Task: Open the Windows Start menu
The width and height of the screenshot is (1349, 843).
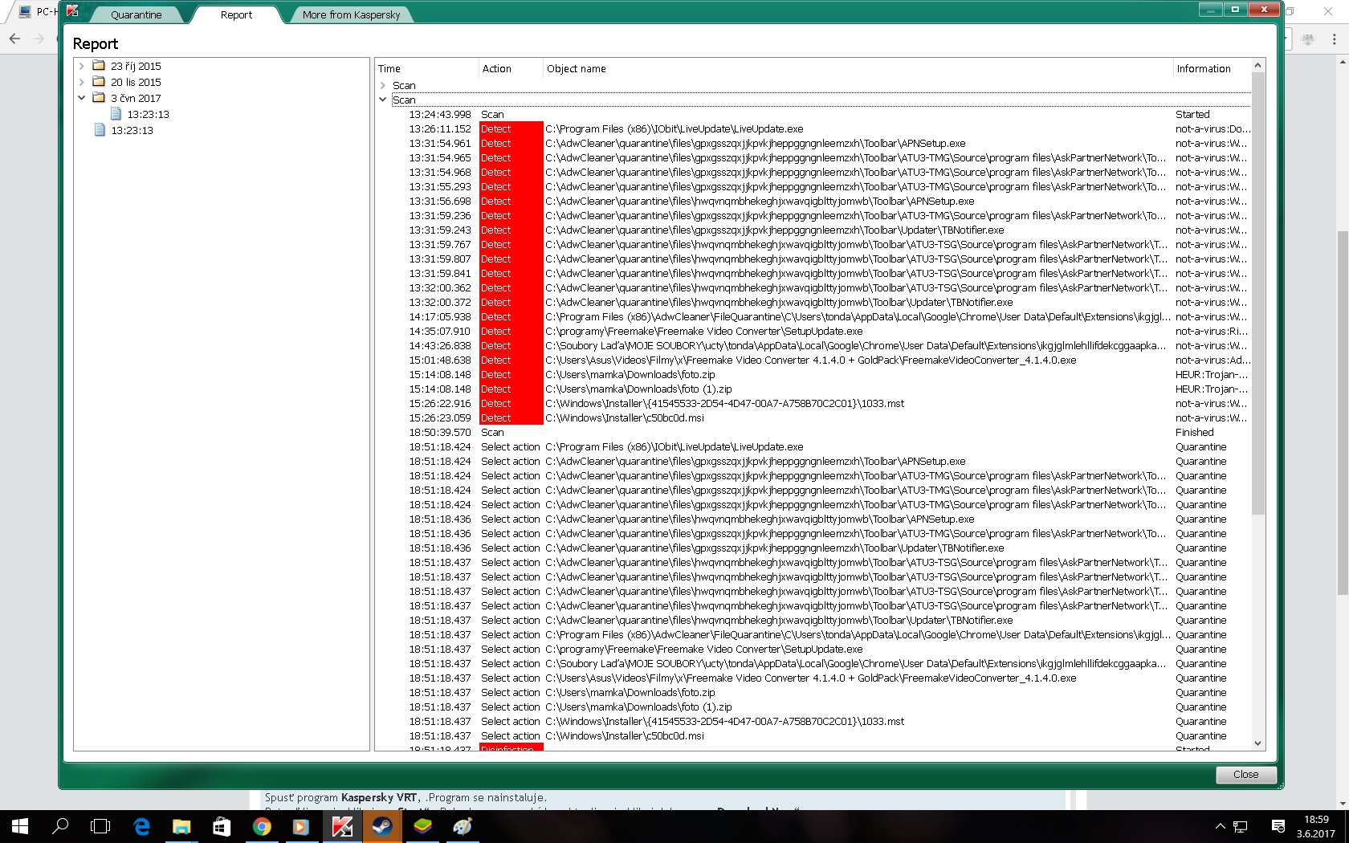Action: click(x=20, y=826)
